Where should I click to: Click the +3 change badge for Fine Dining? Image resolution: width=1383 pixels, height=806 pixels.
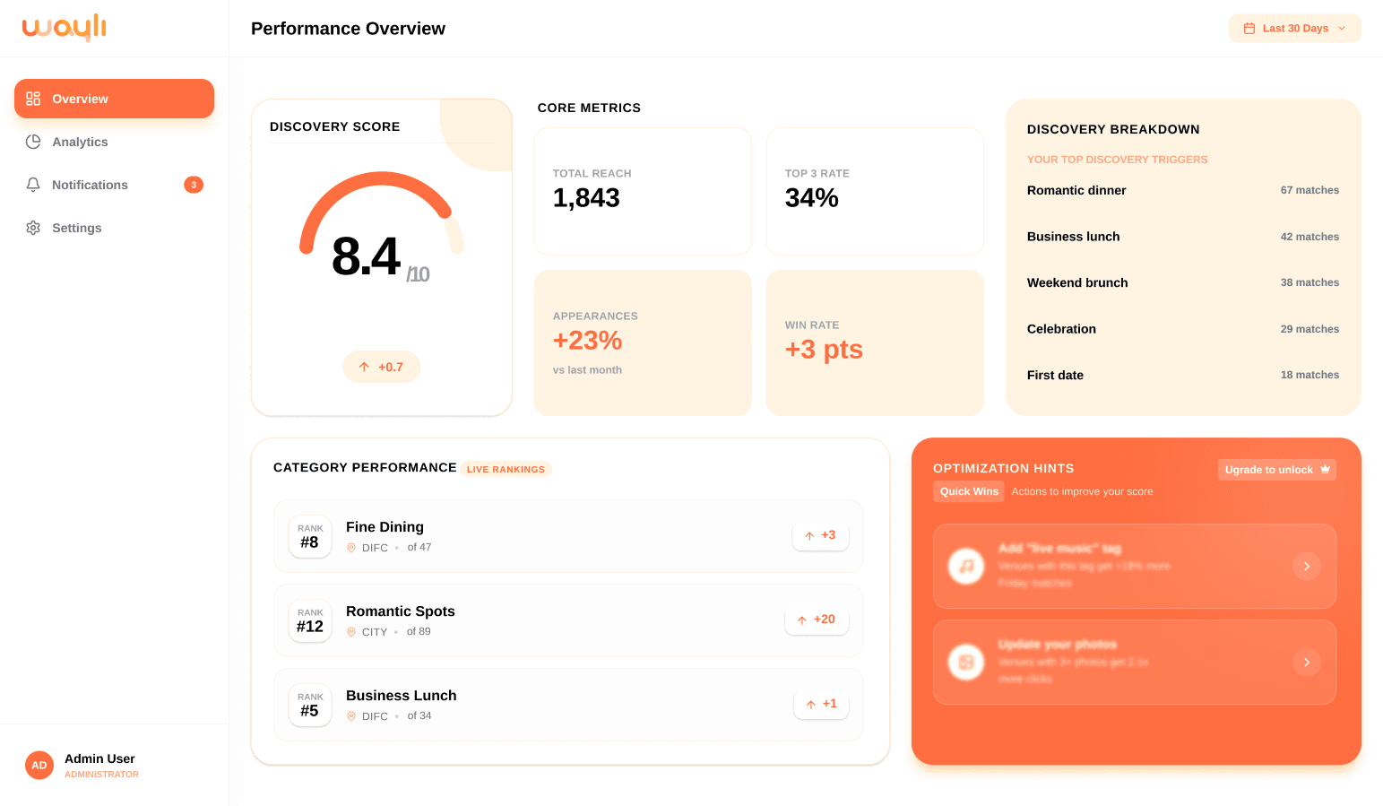pyautogui.click(x=820, y=535)
